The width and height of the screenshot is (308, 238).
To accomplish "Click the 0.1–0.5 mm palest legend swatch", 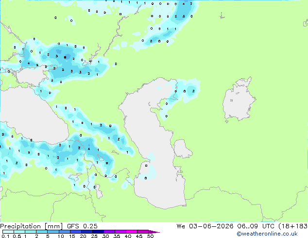I will click(8, 232).
